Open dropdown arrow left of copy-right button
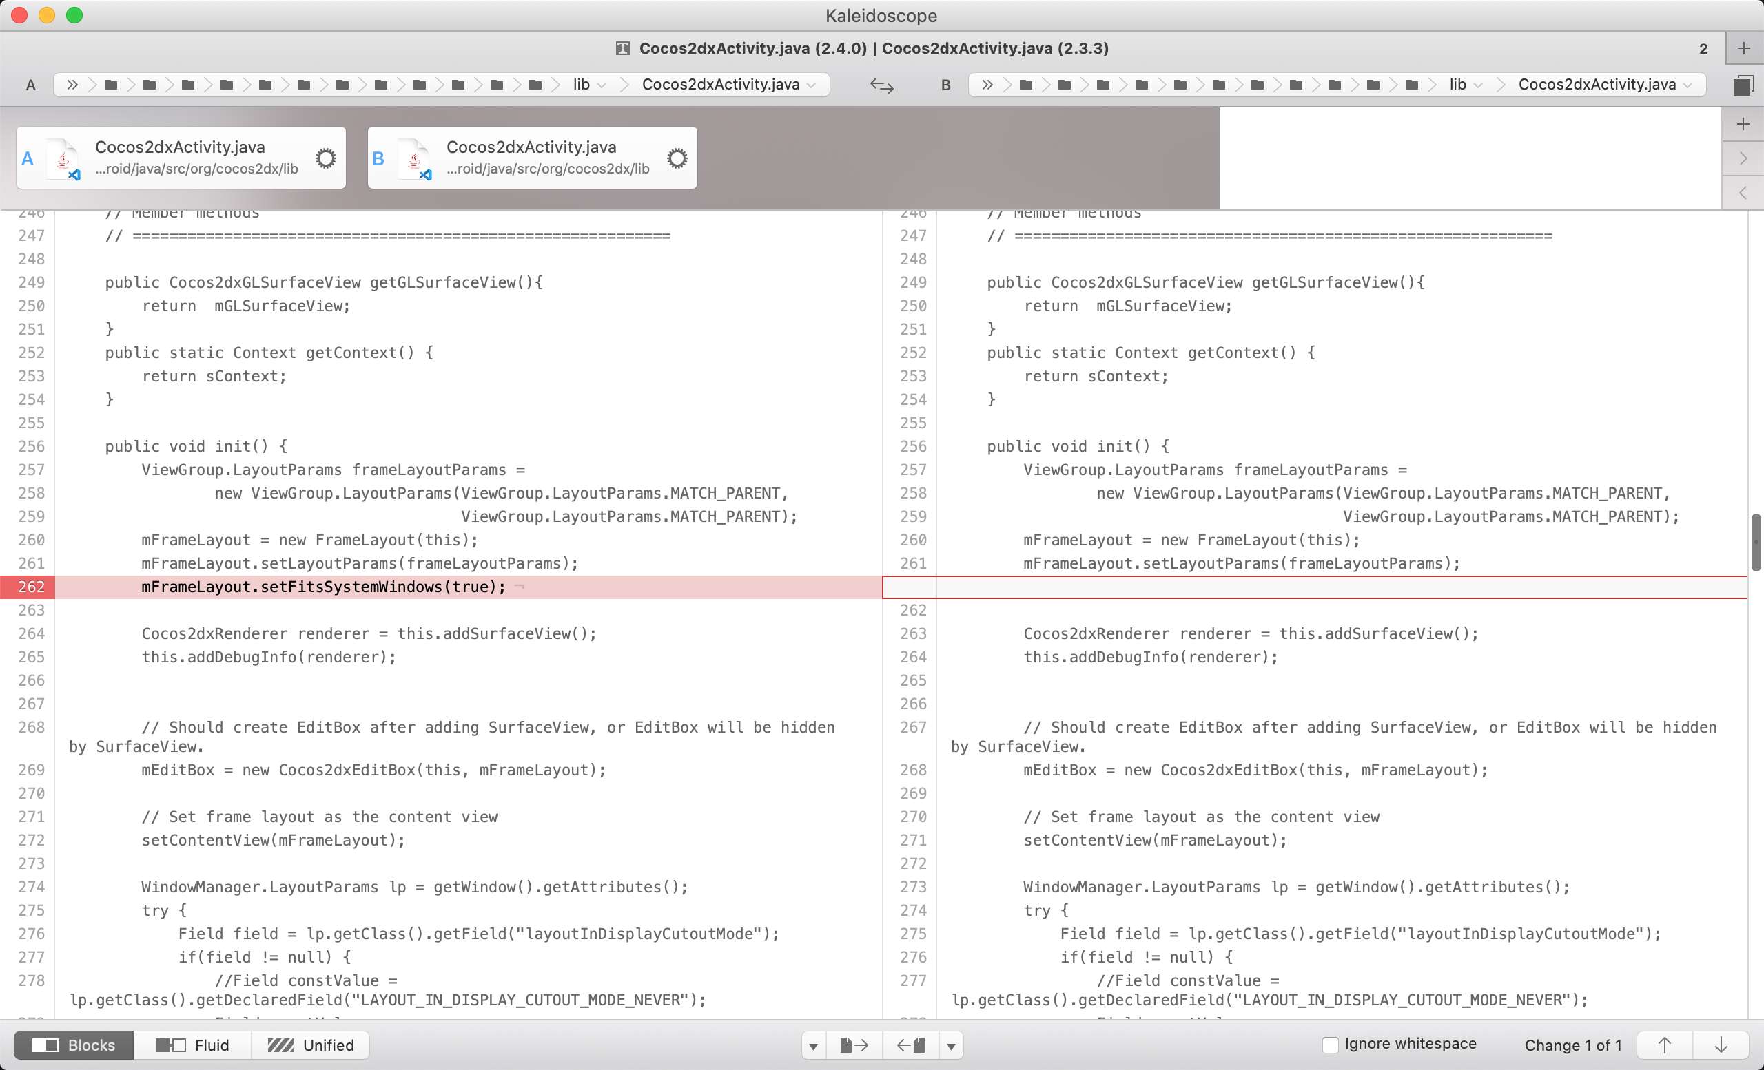Screen dimensions: 1764x1070 (x=813, y=1045)
